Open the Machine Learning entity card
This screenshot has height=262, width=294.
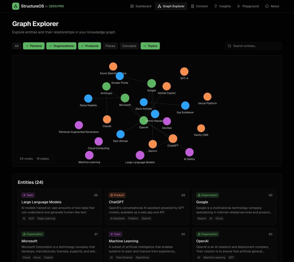147,245
